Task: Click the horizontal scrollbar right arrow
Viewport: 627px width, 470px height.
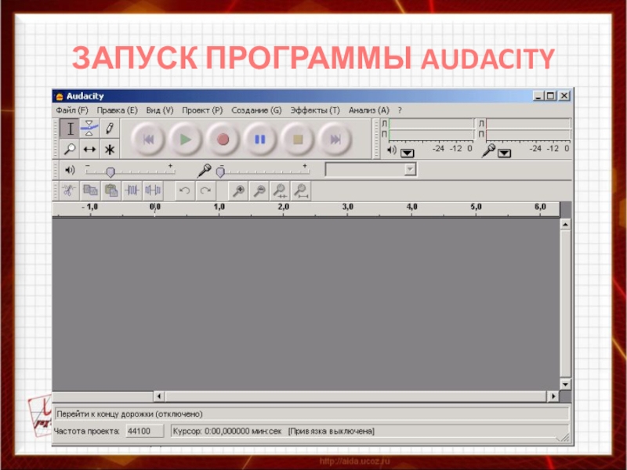Action: 553,396
